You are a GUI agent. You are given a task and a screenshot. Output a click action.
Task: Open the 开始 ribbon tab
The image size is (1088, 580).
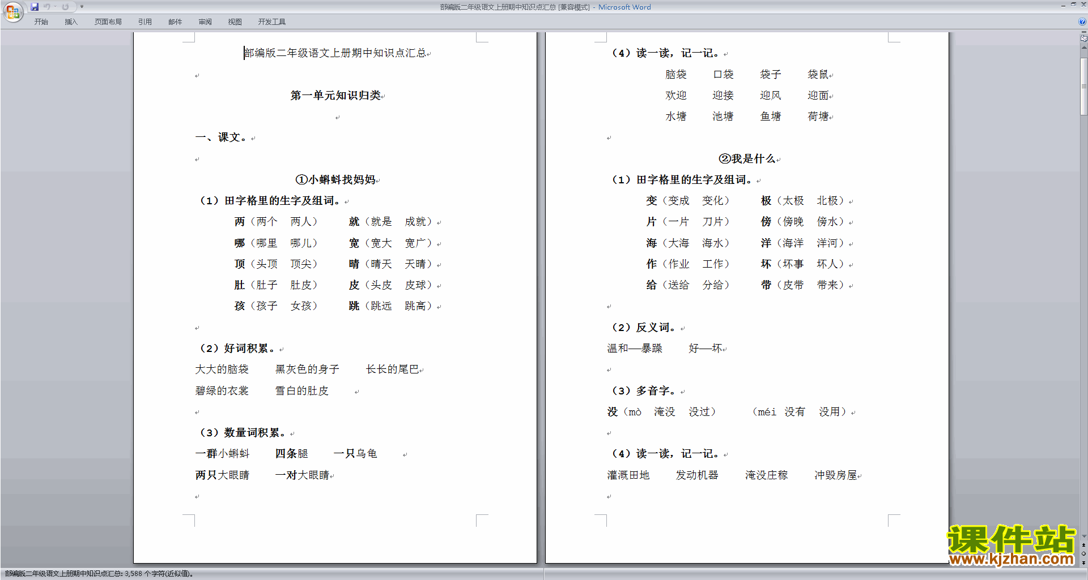coord(41,22)
